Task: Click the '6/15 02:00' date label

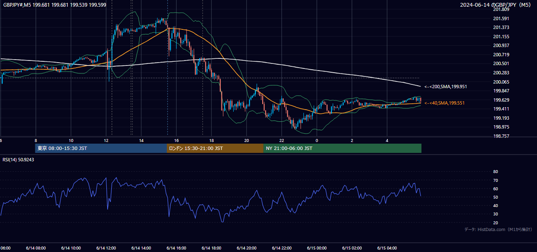Action: [352, 248]
